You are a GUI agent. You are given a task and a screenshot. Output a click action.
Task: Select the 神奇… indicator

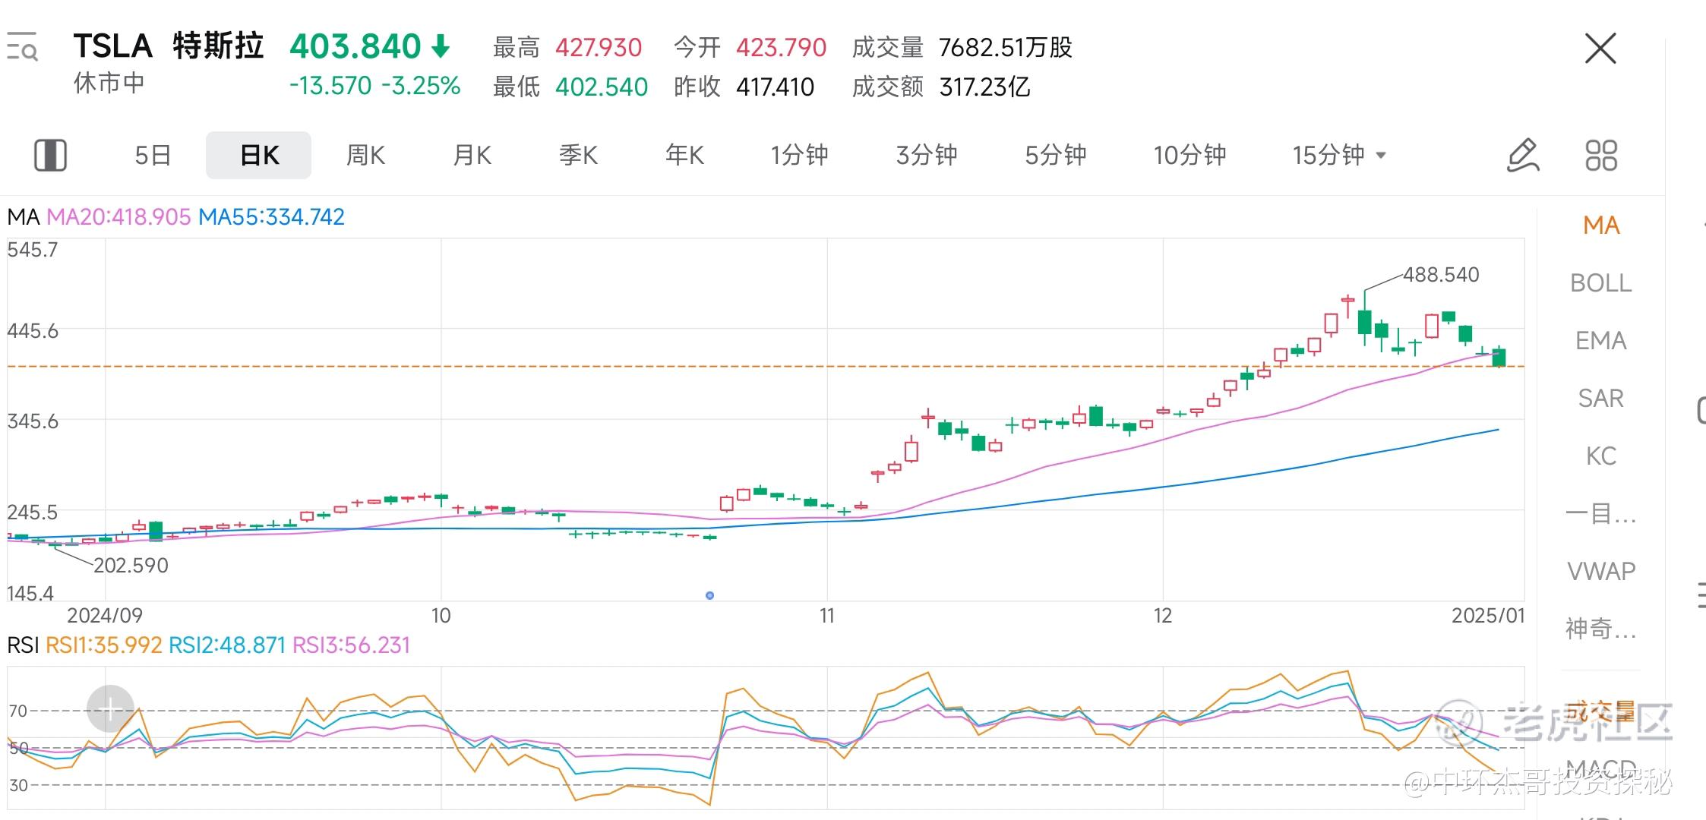[x=1601, y=629]
